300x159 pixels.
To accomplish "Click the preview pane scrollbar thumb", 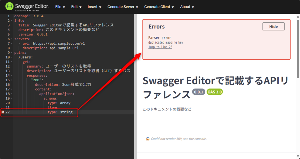I will click(x=298, y=49).
